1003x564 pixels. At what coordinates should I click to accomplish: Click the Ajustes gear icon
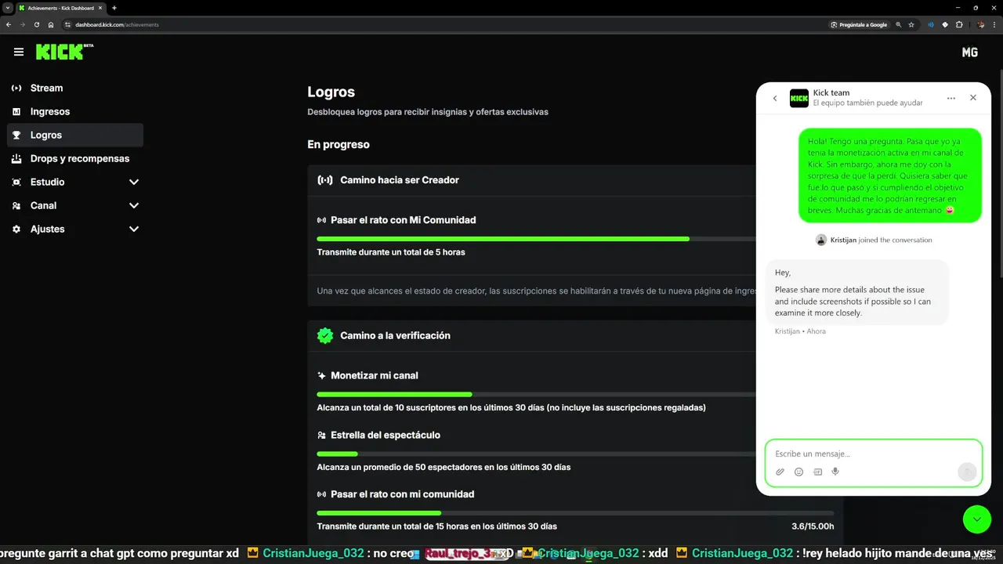[x=16, y=229]
